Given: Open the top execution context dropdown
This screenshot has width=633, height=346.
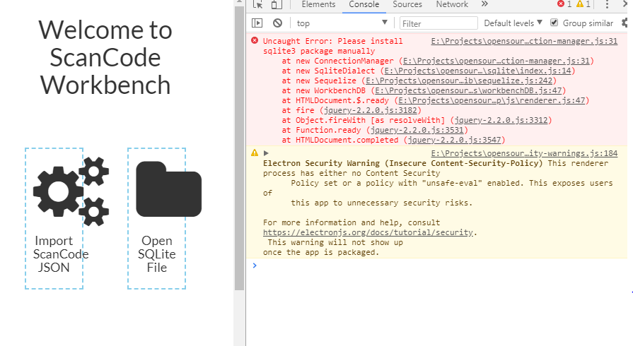Looking at the screenshot, I should tap(342, 23).
